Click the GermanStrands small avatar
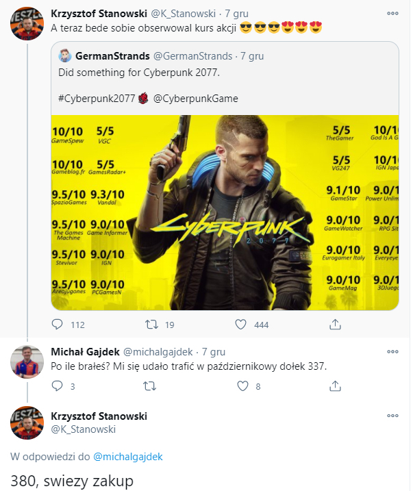413x491 pixels. (66, 56)
